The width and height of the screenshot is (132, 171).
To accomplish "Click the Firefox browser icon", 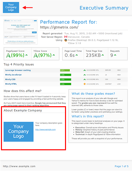I will pos(66,40).
